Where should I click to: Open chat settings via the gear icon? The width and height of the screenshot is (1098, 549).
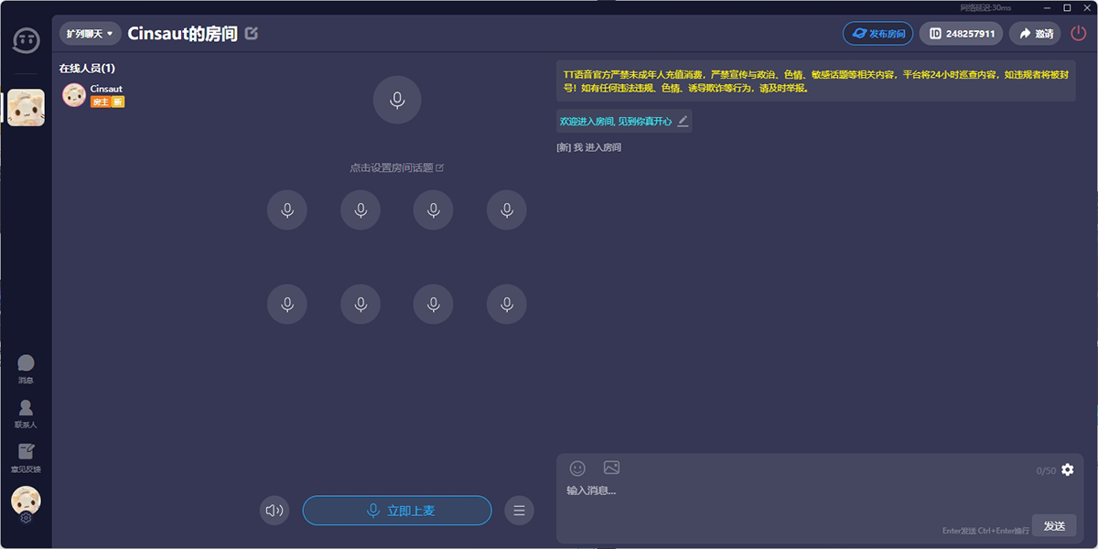click(x=1067, y=469)
